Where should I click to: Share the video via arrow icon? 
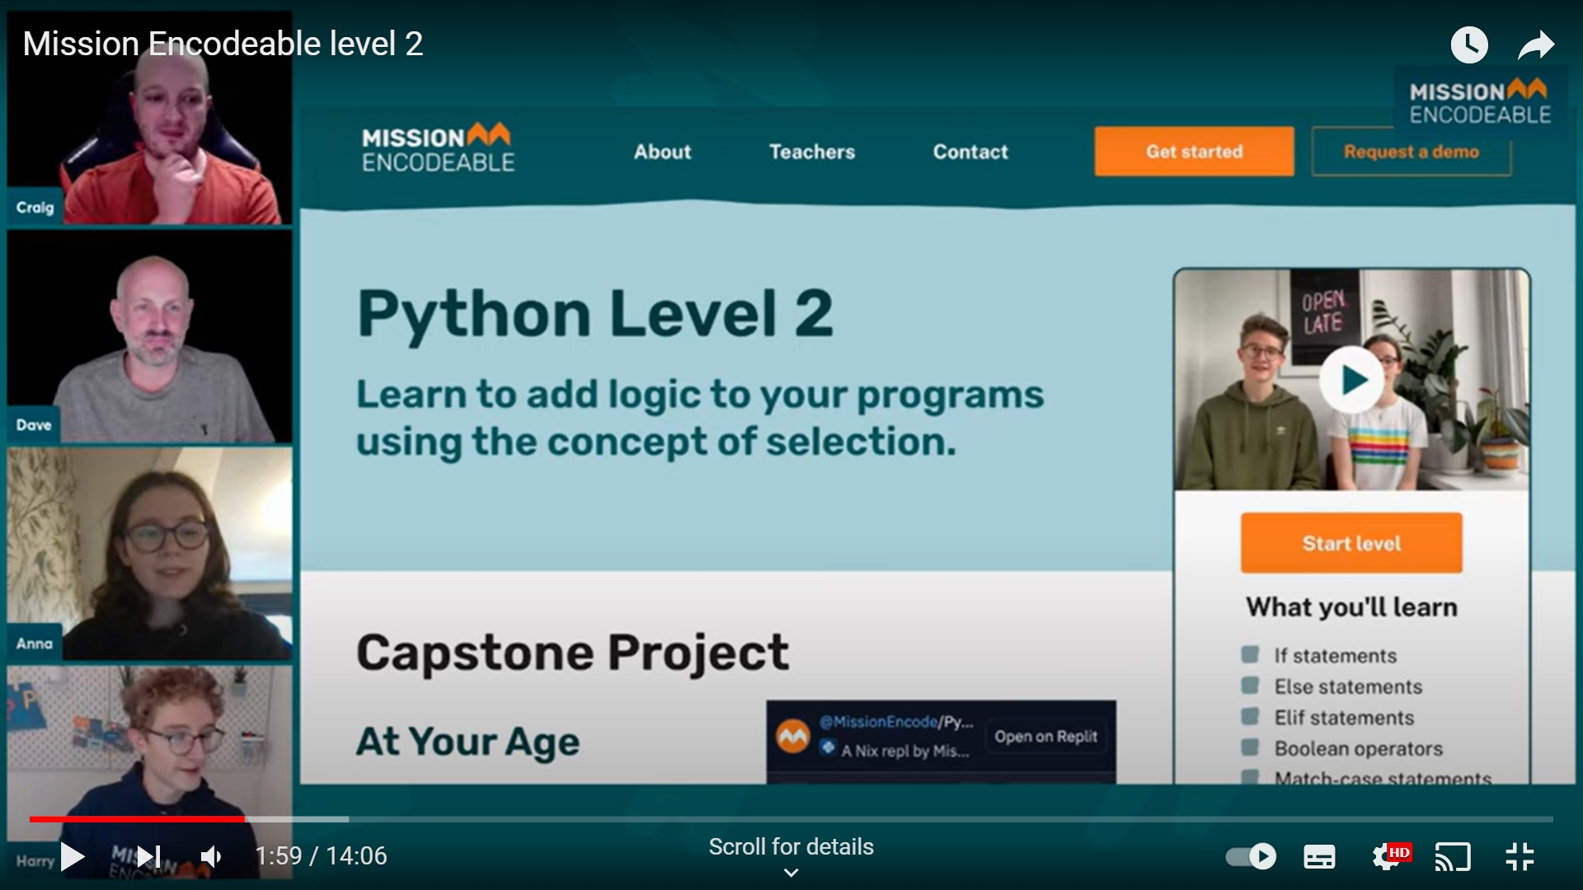point(1536,44)
